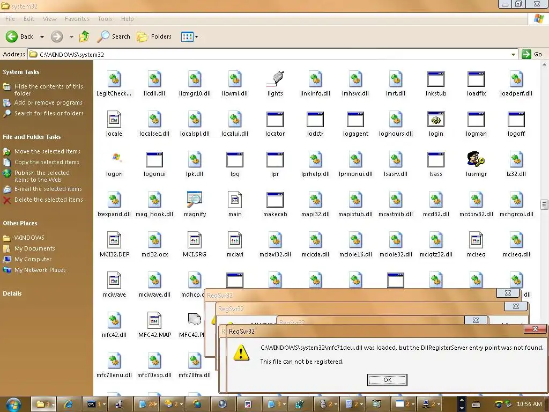
Task: Click Copy the selected items link
Action: pos(47,162)
